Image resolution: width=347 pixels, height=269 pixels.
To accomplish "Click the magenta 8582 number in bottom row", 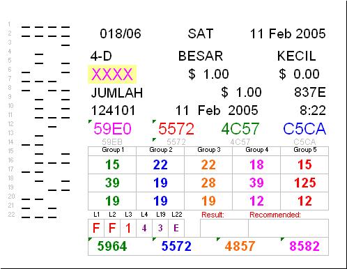I will 304,246.
